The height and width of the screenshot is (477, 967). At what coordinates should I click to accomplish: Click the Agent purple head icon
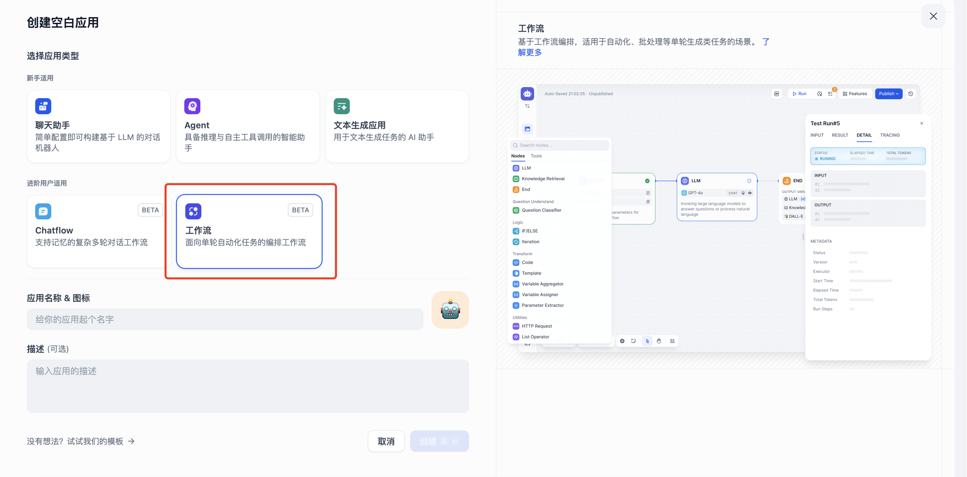pyautogui.click(x=192, y=106)
